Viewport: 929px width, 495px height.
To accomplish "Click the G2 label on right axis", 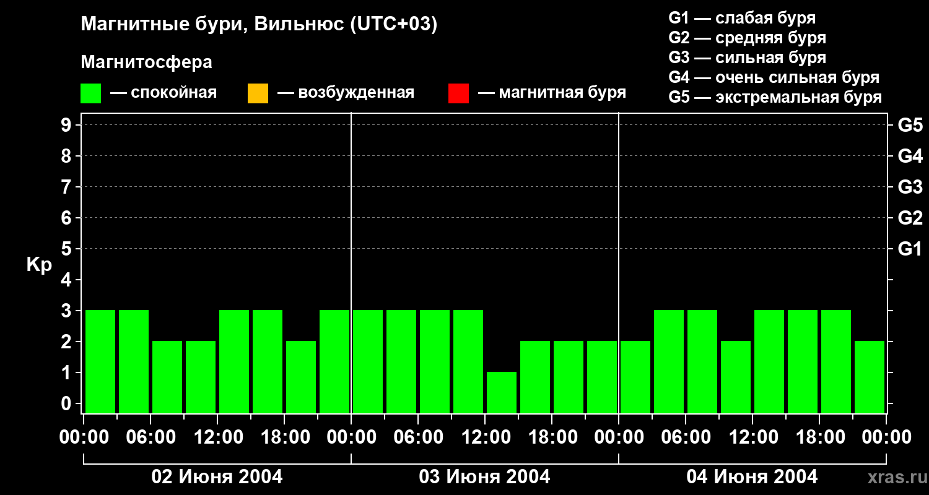I will click(x=910, y=218).
